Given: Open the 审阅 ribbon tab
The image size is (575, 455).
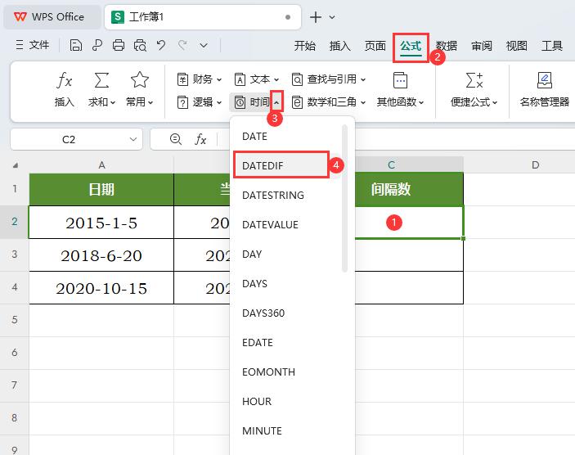Looking at the screenshot, I should [x=482, y=46].
